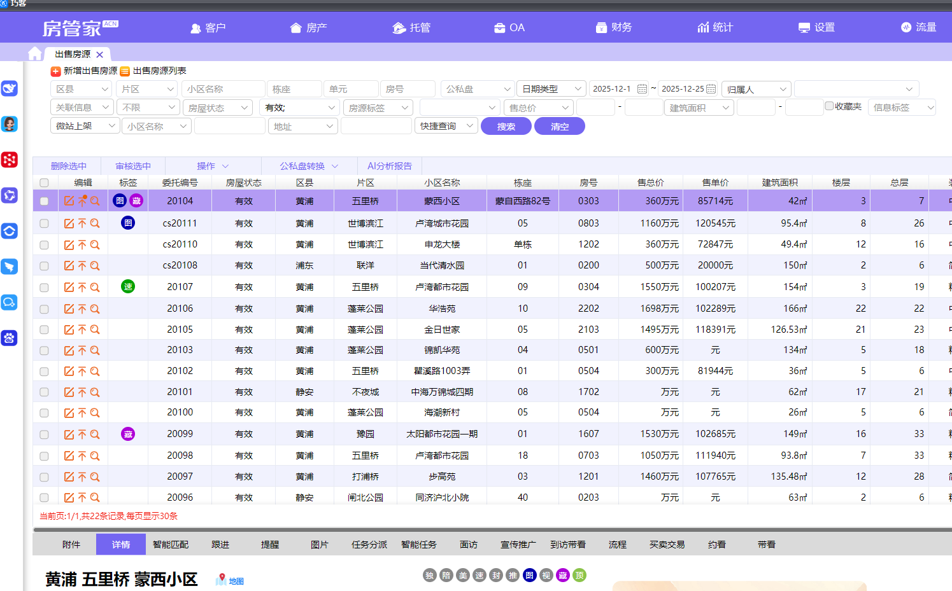Toggle the select-all checkbox in table header
The image size is (952, 591).
point(44,183)
